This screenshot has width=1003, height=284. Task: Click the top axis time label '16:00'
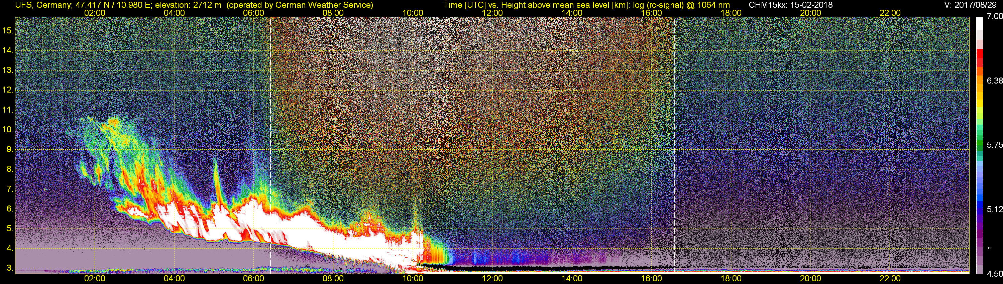point(651,13)
